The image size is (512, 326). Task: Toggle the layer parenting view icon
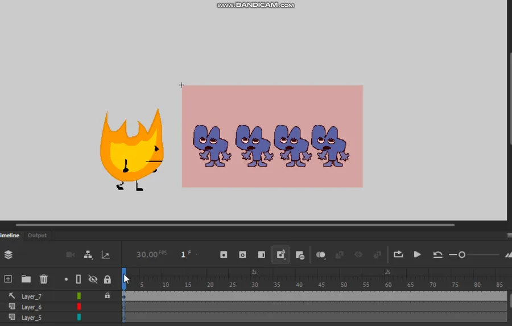click(x=88, y=255)
